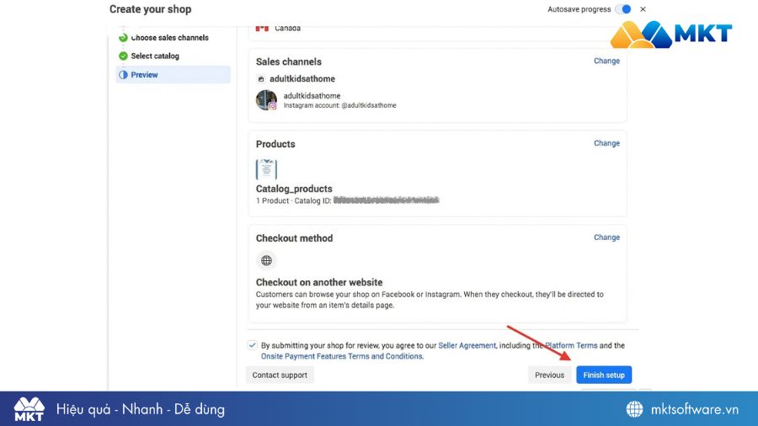Click the adultkidsathome Instagram profile picture
The image size is (758, 426).
(x=266, y=100)
